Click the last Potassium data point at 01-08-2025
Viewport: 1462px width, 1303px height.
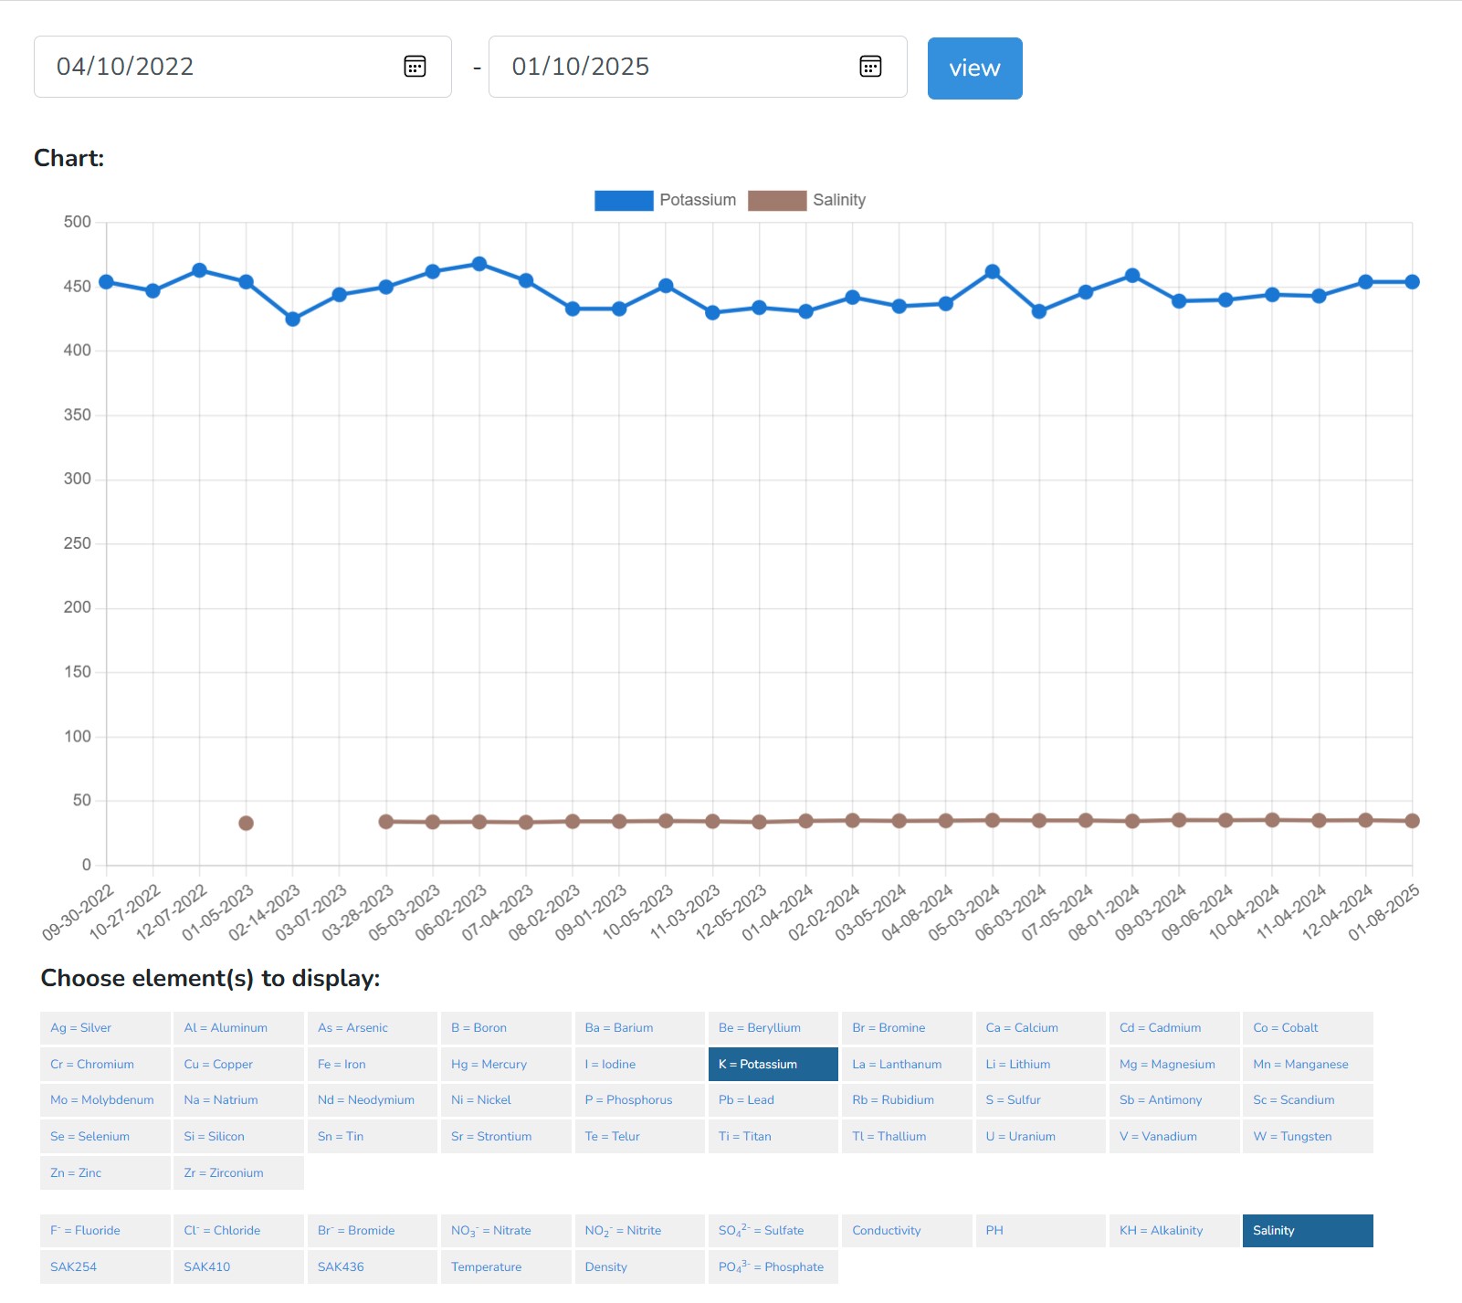pyautogui.click(x=1412, y=282)
